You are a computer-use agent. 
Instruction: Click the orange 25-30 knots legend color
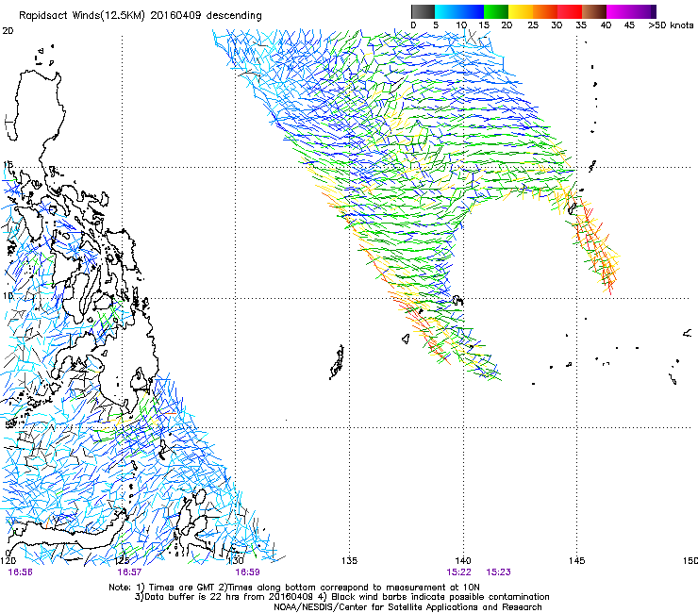545,11
